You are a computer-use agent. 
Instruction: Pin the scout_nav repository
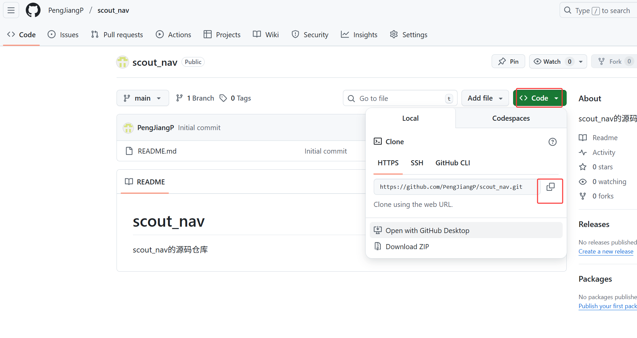(x=508, y=61)
